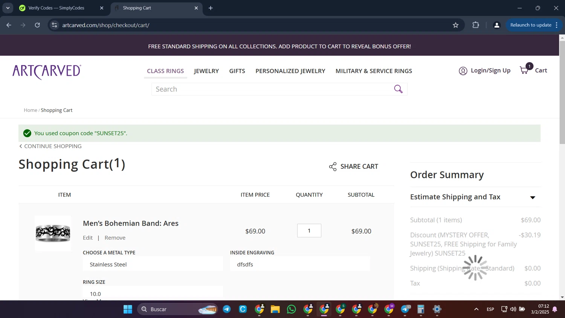Viewport: 565px width, 318px height.
Task: Show hidden system tray icons
Action: 476,309
